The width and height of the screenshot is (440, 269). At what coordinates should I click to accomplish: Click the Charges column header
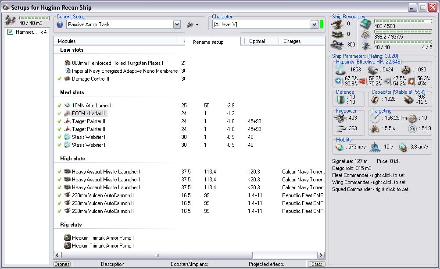[x=302, y=41]
